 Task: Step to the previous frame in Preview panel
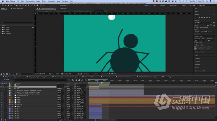pyautogui.click(x=202, y=18)
